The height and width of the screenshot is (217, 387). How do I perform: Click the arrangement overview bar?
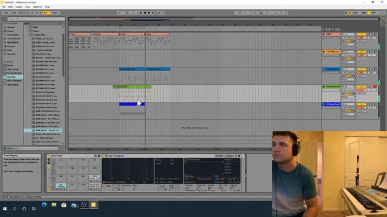click(x=224, y=19)
